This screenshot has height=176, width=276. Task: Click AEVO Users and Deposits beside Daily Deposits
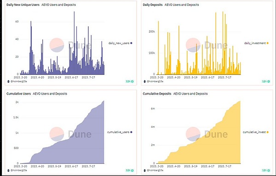pos(182,5)
